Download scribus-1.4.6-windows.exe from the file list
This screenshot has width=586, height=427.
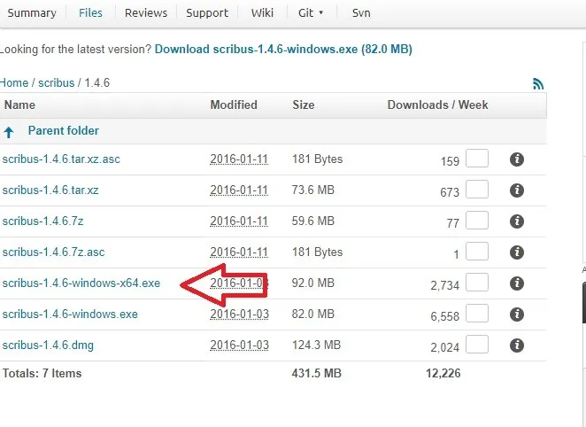[70, 314]
